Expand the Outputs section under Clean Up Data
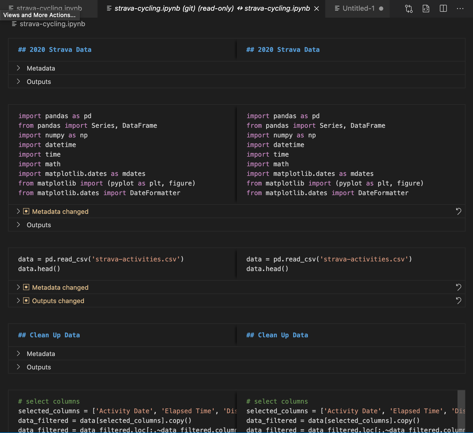 [x=18, y=367]
